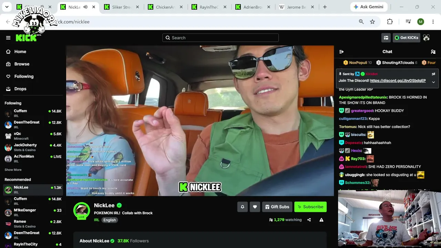
Task: Report the stream using the warning icon
Action: 321,220
